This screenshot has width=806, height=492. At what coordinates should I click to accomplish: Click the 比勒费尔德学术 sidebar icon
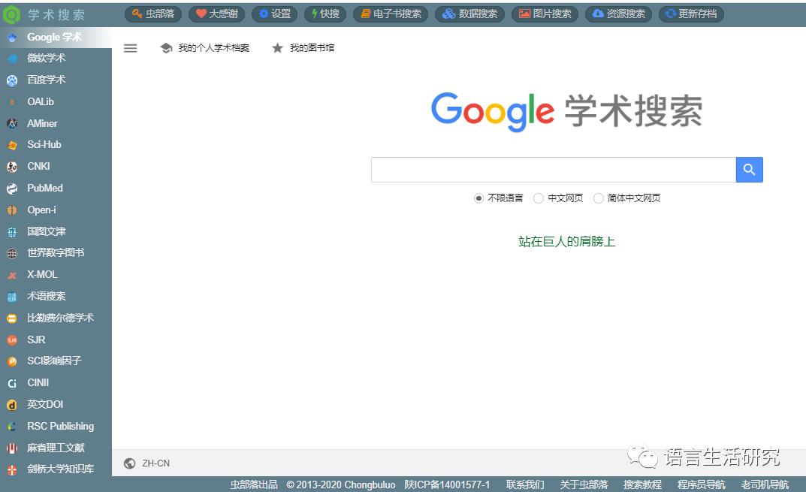coord(12,318)
